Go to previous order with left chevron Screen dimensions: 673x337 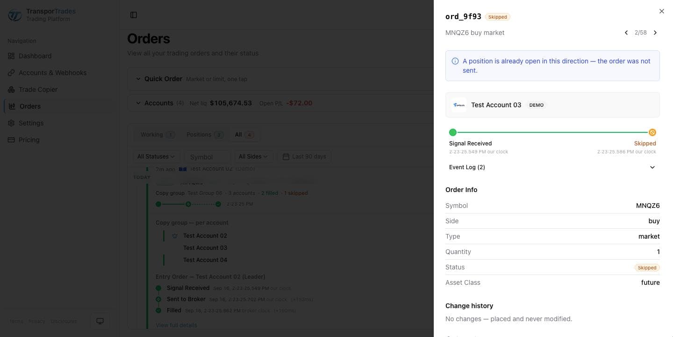(x=626, y=33)
